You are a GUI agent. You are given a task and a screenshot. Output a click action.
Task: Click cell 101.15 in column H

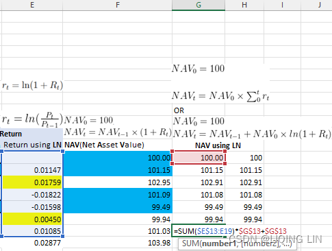pyautogui.click(x=244, y=170)
